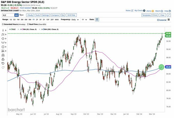
Task: Open the f(x) expressions tool
Action: tap(63, 15)
